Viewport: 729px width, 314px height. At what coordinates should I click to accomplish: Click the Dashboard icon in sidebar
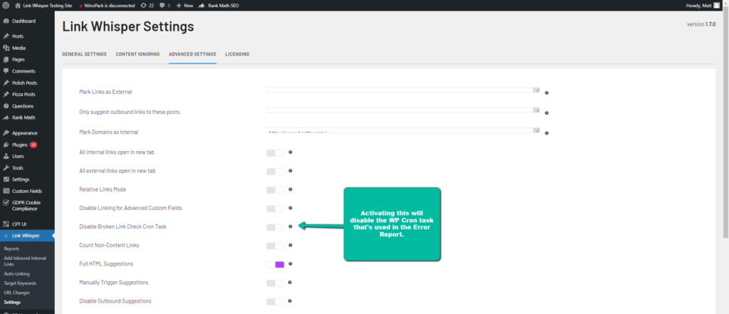point(6,21)
